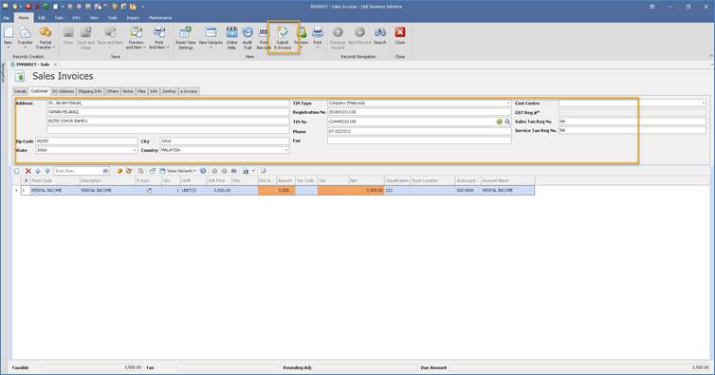
Task: Click the magnifier icon beside TIN No
Action: point(507,122)
